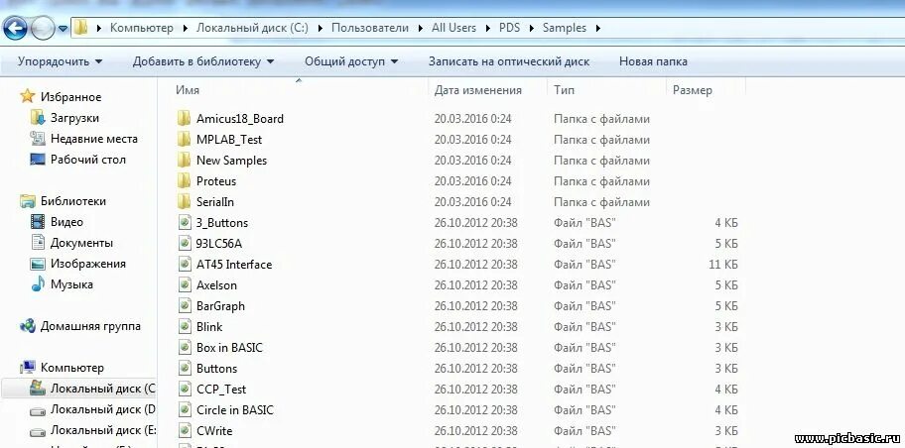The image size is (905, 448).
Task: Select the file name CCP_Test
Action: tap(221, 390)
